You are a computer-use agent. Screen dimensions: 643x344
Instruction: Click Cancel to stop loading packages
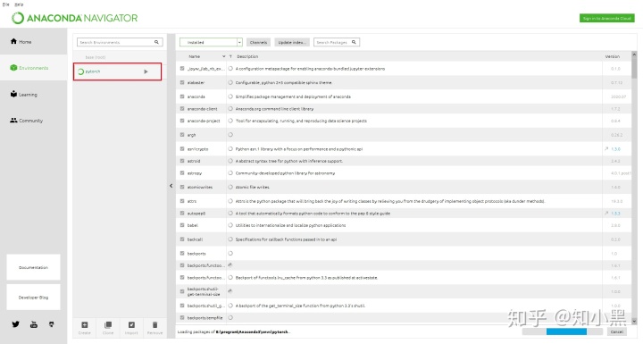pos(617,331)
